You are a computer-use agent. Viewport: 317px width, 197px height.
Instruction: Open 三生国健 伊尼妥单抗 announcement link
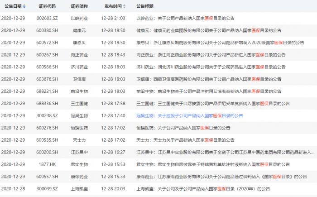click(x=213, y=104)
